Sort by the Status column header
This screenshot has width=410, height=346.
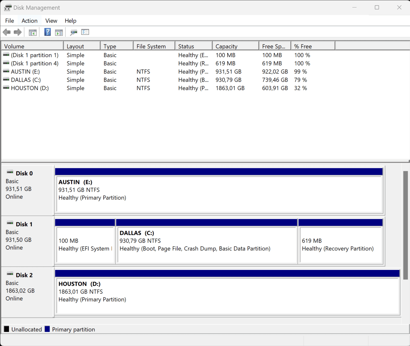click(194, 46)
